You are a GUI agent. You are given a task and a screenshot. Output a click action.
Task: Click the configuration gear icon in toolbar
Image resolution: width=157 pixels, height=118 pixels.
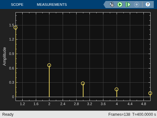111,5
